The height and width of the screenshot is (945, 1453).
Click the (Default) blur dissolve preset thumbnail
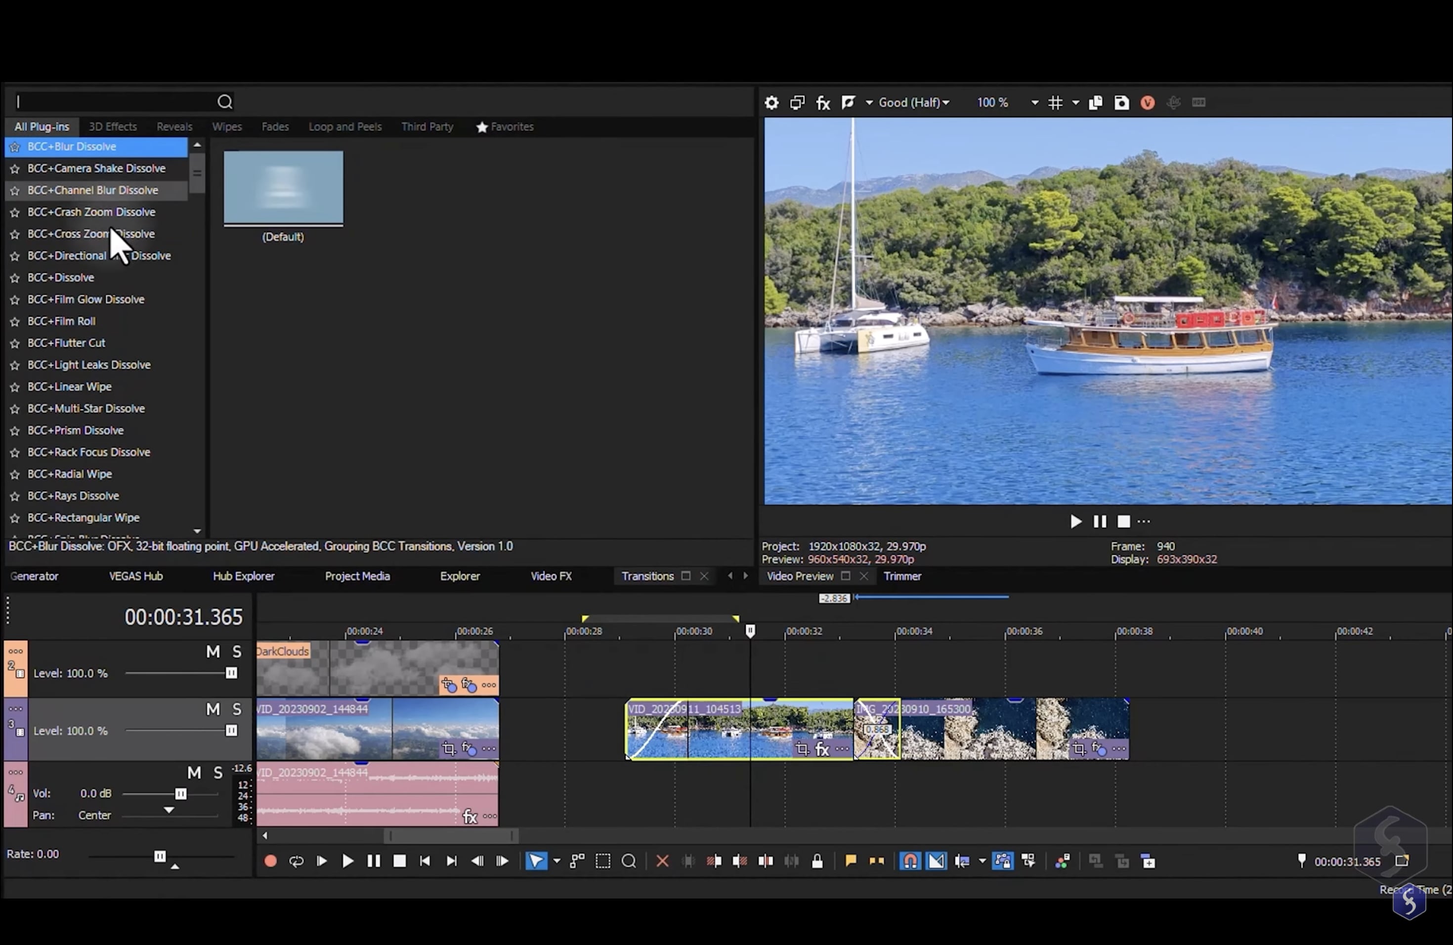tap(283, 188)
